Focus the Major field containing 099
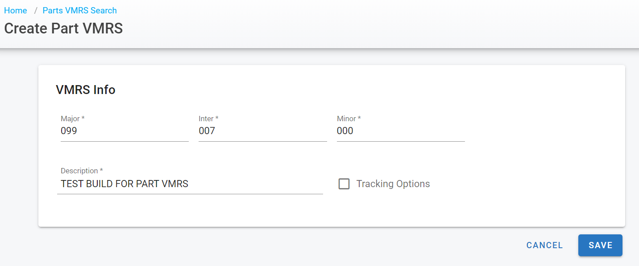The image size is (639, 266). tap(124, 131)
